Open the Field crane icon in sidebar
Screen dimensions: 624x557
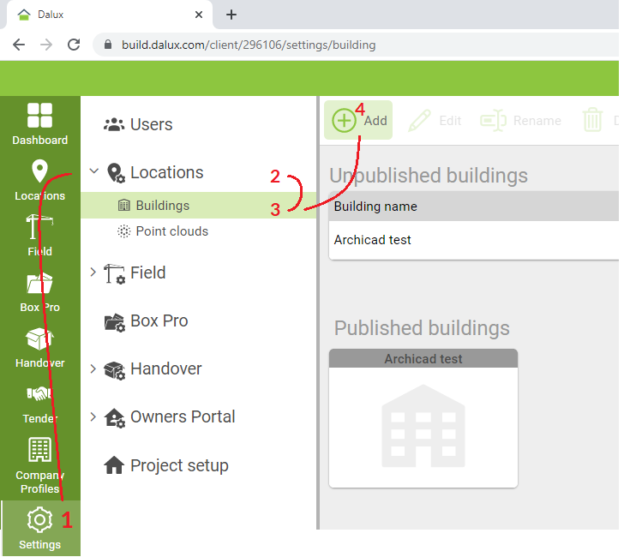(x=39, y=236)
